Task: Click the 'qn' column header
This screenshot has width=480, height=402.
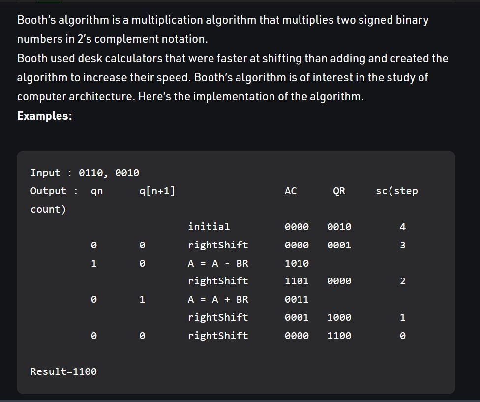Action: pyautogui.click(x=97, y=191)
